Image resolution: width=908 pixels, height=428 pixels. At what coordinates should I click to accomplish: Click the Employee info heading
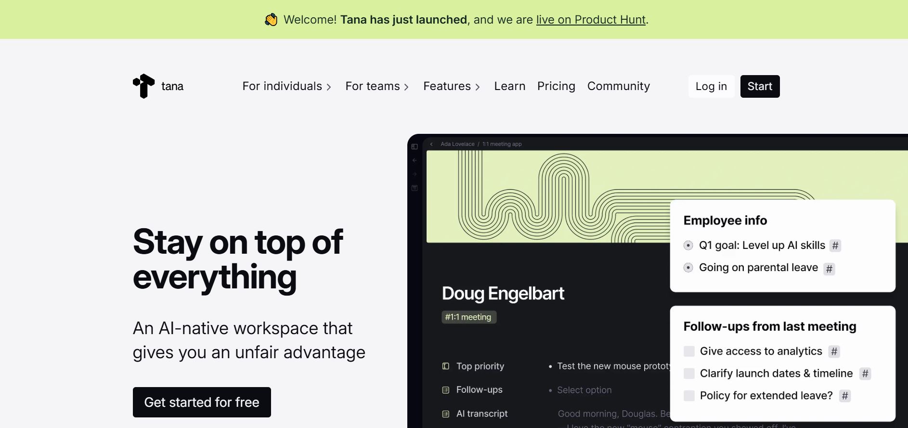click(725, 220)
